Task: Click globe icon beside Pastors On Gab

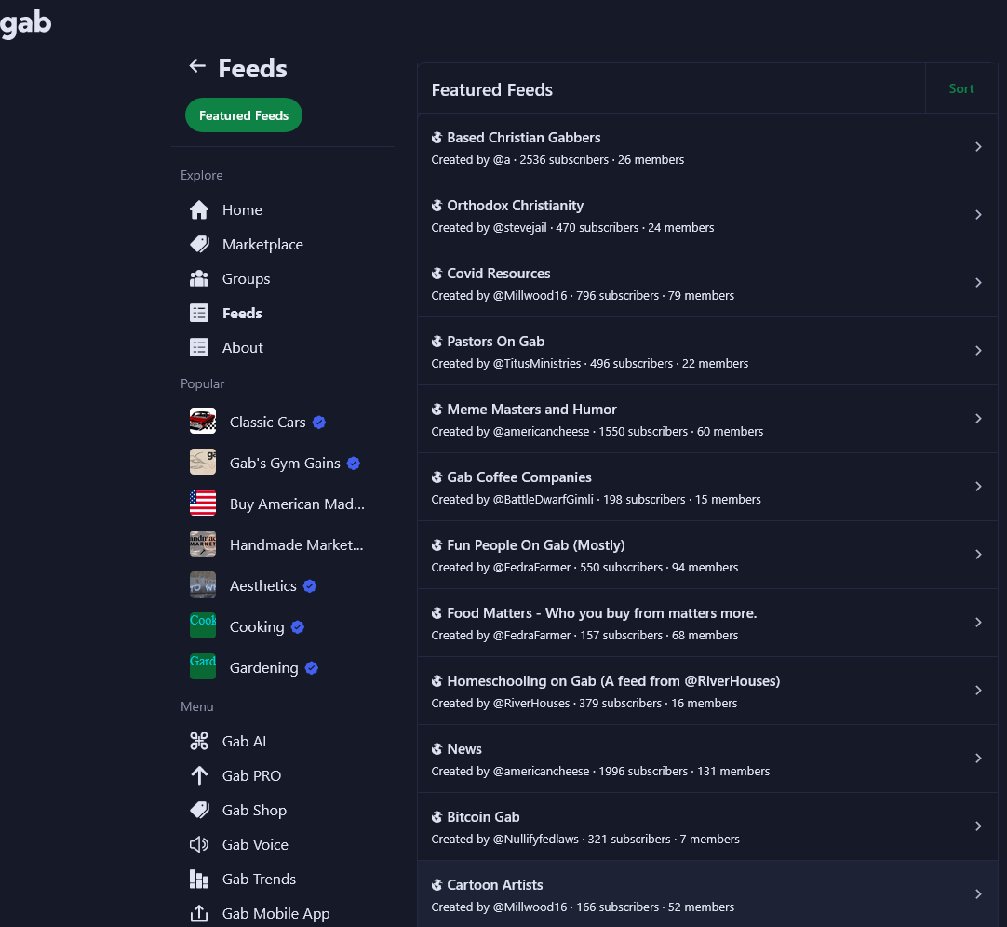Action: click(436, 342)
